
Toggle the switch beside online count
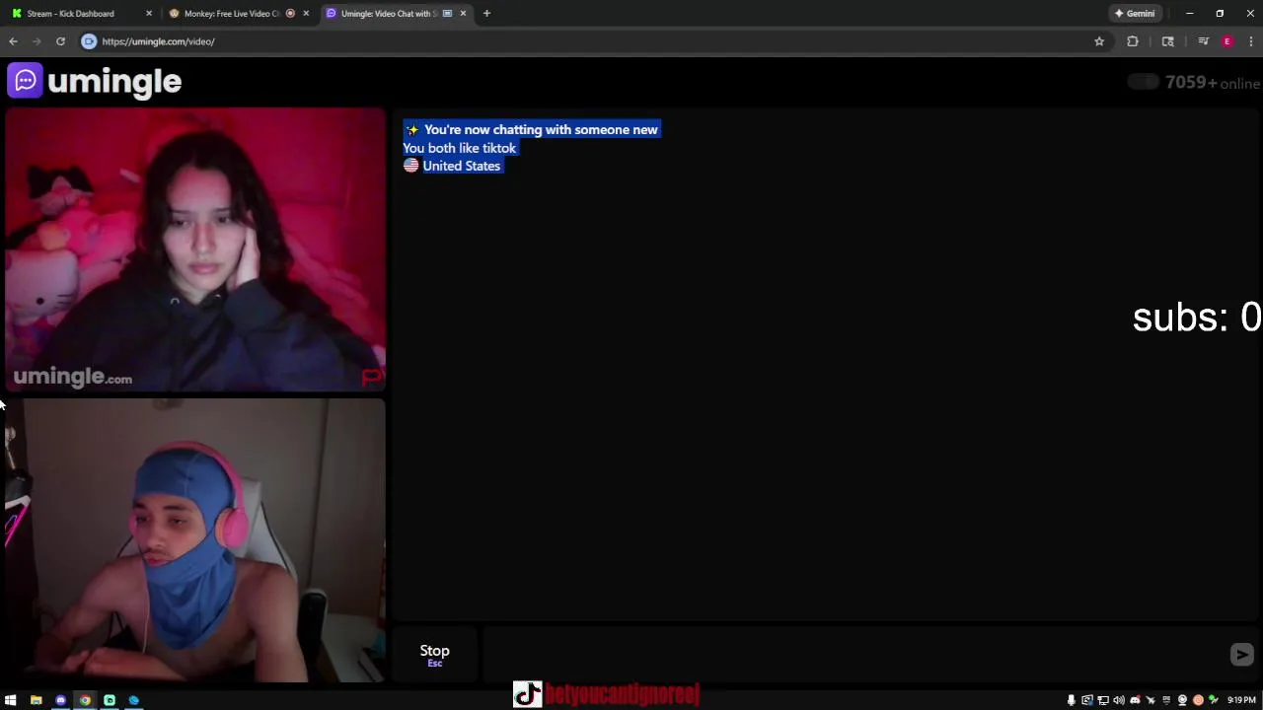pyautogui.click(x=1143, y=82)
